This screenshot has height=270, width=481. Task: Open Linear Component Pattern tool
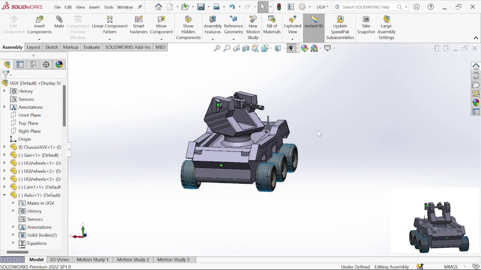point(110,25)
